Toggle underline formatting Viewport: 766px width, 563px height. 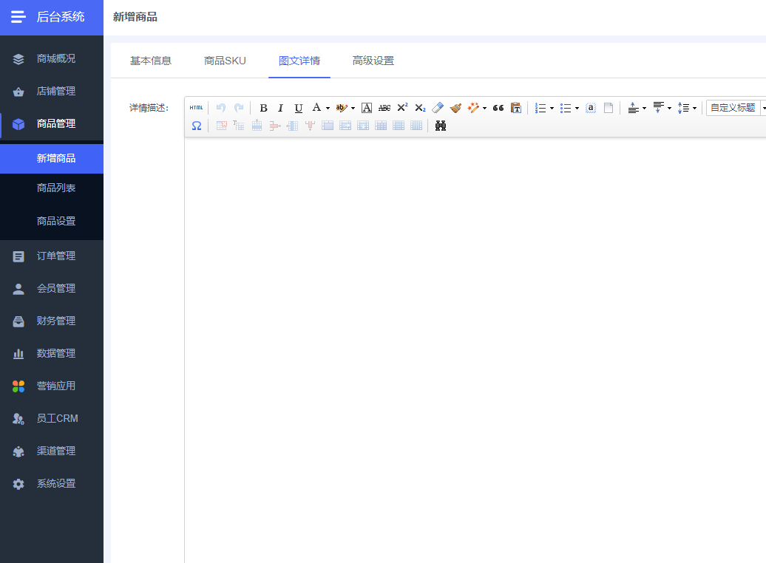coord(299,108)
